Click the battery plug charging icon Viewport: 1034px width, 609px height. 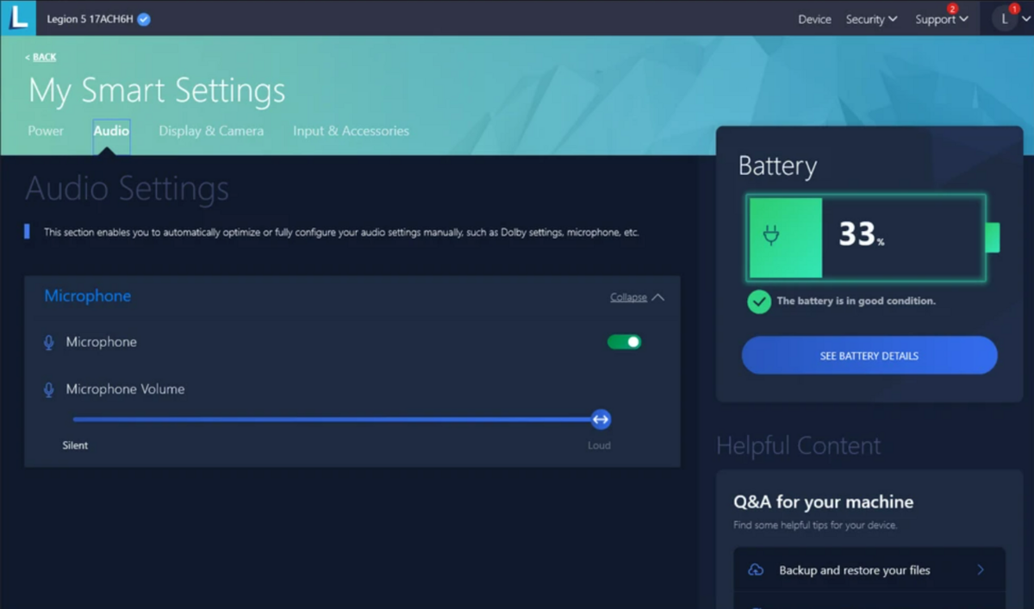[x=771, y=234]
